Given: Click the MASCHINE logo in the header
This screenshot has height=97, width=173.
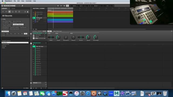Looking at the screenshot, I should point(8,6).
